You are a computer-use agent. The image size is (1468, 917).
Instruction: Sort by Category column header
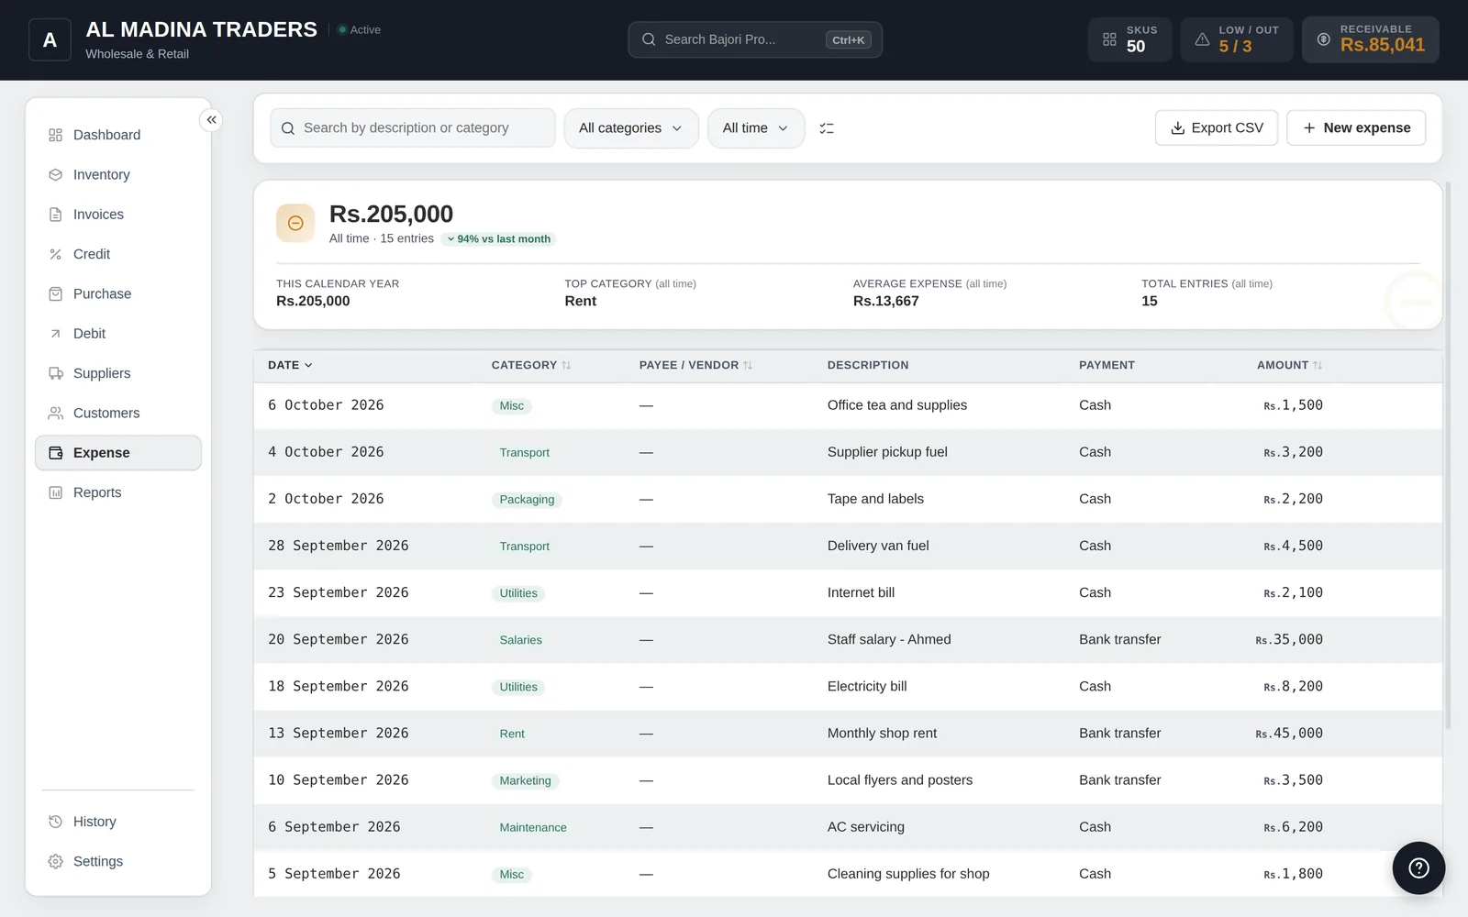point(531,365)
